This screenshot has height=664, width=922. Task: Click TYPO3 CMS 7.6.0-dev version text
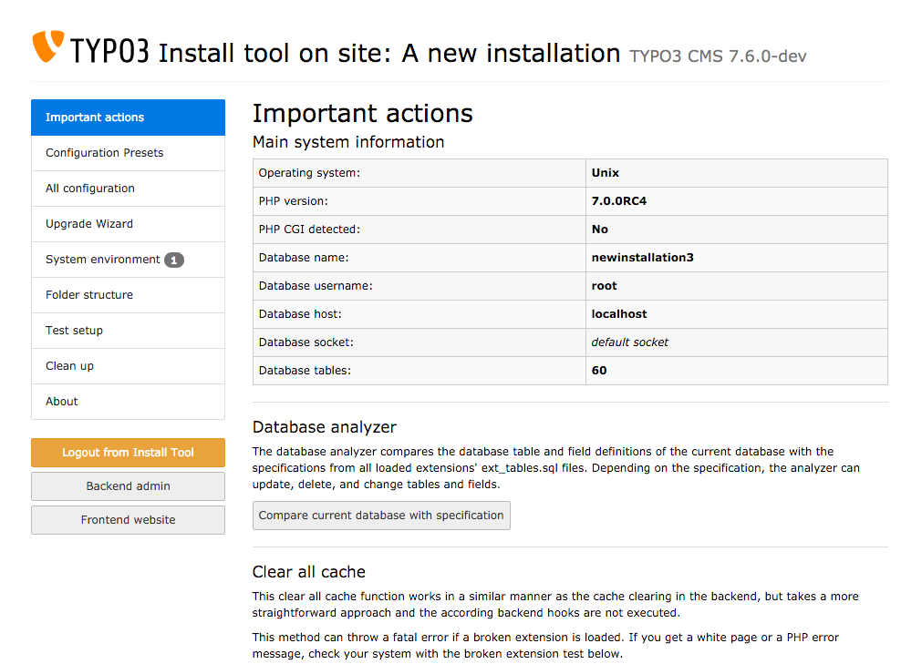(718, 56)
